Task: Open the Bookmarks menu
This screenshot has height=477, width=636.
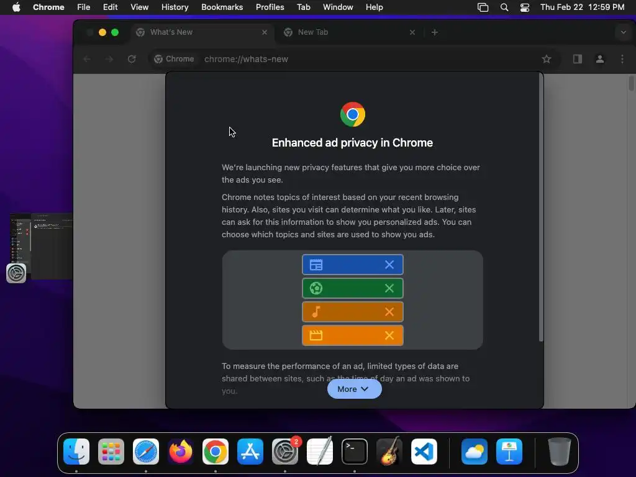Action: (222, 7)
